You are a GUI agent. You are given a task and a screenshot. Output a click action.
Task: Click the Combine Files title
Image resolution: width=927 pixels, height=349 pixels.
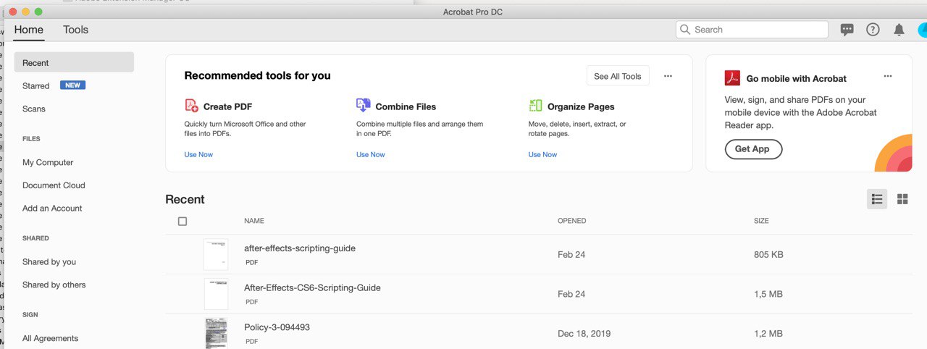[406, 106]
